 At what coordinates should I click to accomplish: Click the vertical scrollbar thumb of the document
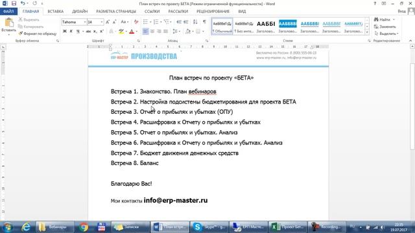412,107
